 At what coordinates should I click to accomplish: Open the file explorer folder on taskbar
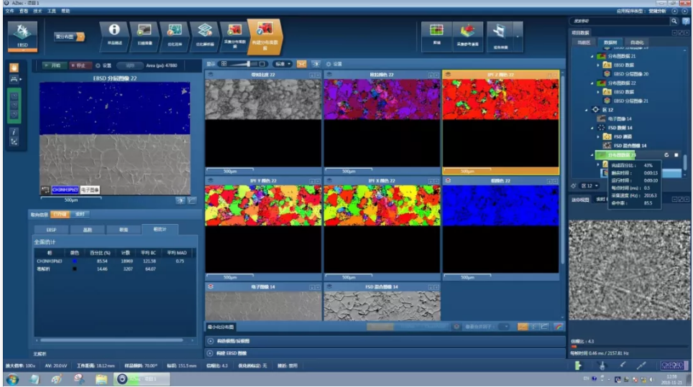(x=101, y=379)
